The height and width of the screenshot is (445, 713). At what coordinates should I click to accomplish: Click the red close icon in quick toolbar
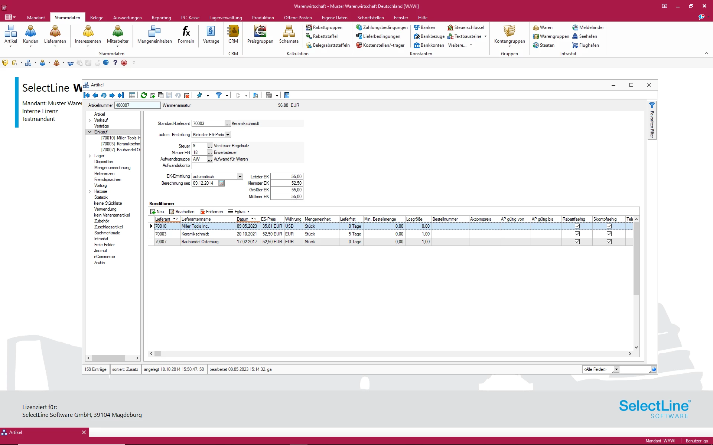coord(124,63)
